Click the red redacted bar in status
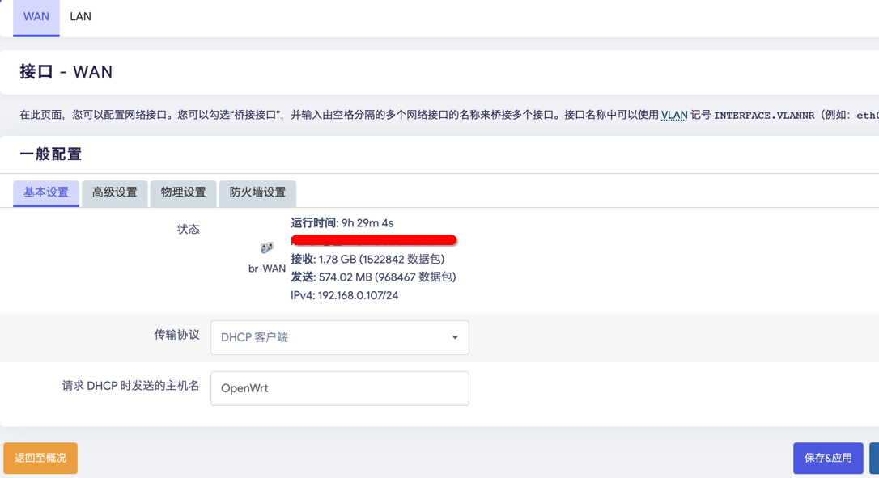The image size is (879, 478). click(374, 240)
